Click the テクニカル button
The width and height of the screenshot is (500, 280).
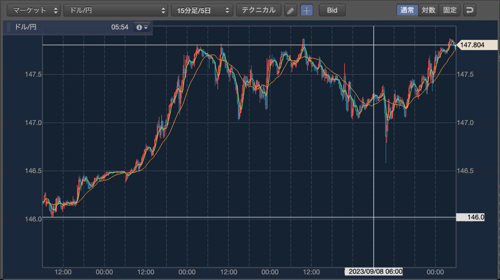[259, 10]
